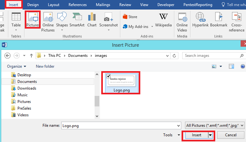Click the Pictures icon in the ribbon
This screenshot has width=246, height=142.
33,19
